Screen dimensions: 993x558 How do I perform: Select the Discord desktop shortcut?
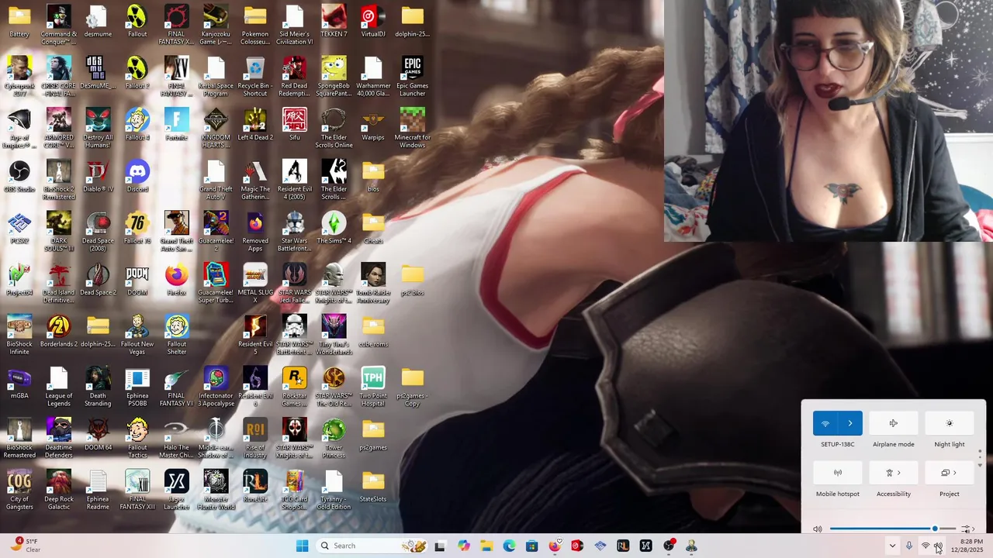tap(137, 176)
